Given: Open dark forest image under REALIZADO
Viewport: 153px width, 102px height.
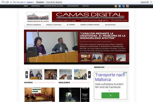Looking at the screenshot, I should click(70, 95).
